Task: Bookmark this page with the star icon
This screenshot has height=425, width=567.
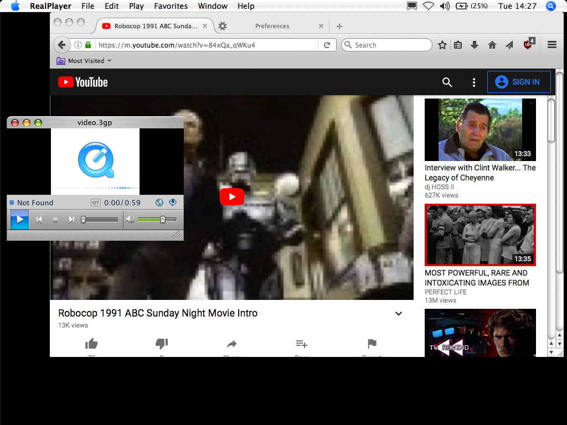Action: click(442, 45)
